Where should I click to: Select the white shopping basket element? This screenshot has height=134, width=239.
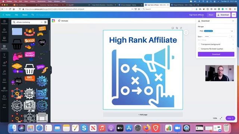click(x=30, y=69)
